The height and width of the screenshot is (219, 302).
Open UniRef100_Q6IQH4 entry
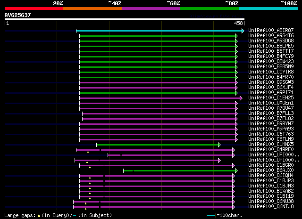coord(271,176)
